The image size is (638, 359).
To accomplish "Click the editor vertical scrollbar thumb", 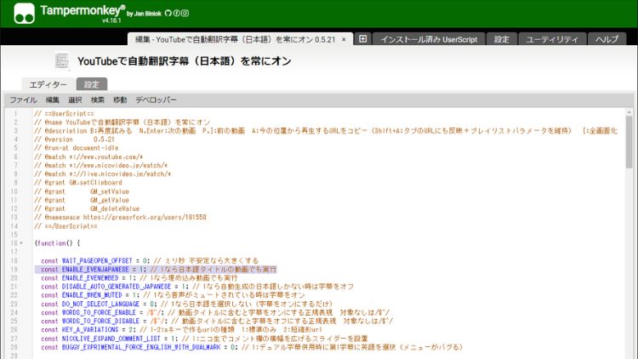I will pos(629,142).
